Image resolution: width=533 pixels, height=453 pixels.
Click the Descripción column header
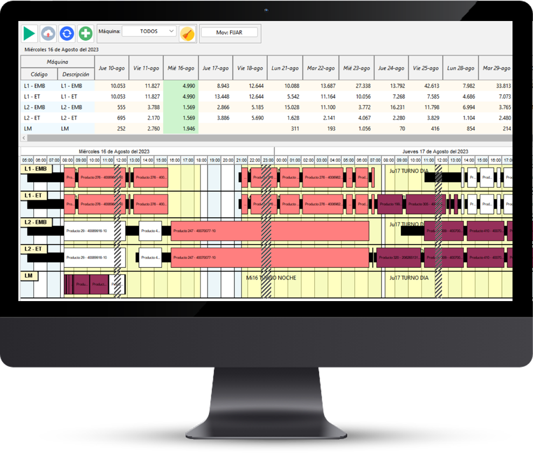click(75, 74)
